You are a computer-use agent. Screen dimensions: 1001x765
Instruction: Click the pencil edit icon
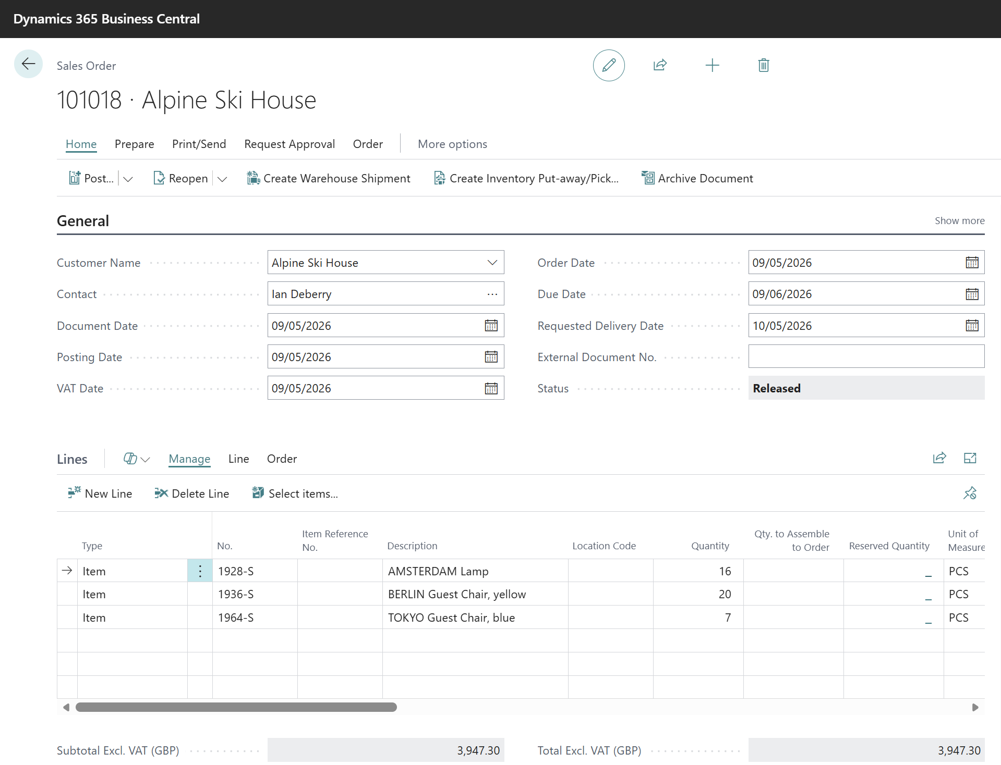coord(608,65)
